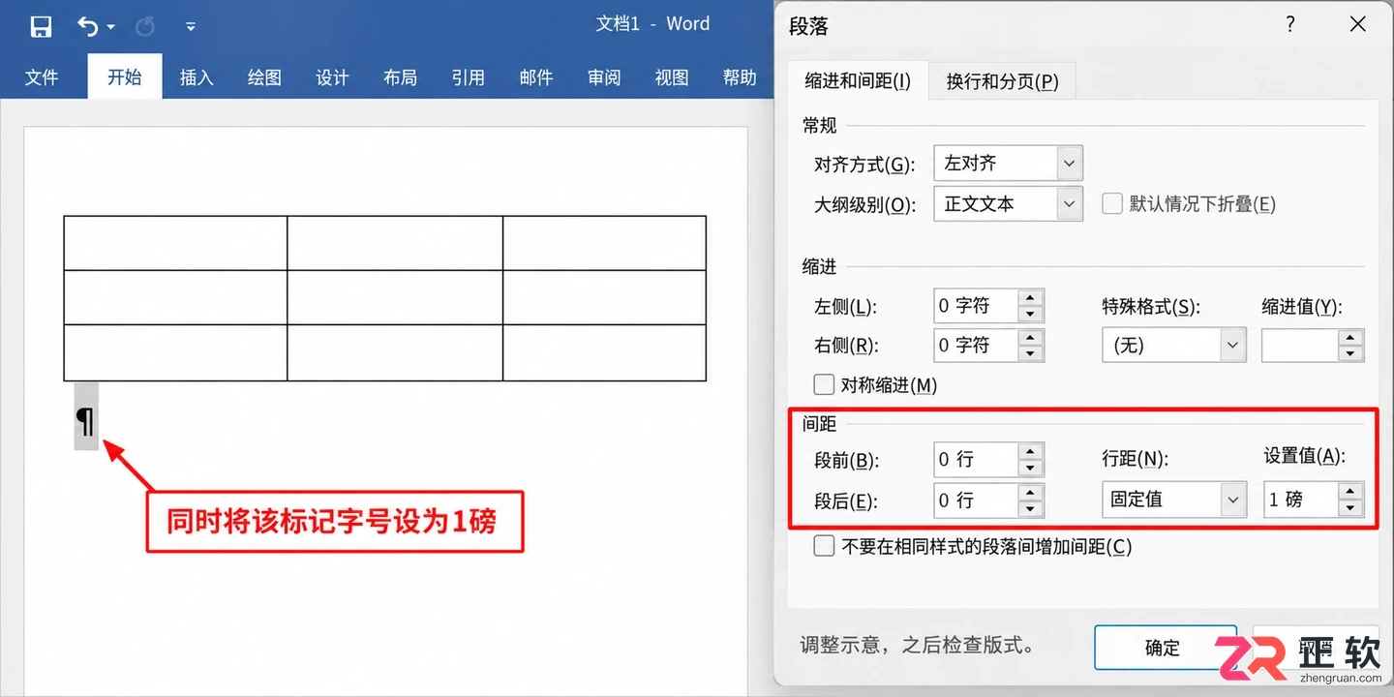Screen dimensions: 1394x697
Task: Click the 左侧 indent field with 0 字符
Action: point(976,306)
